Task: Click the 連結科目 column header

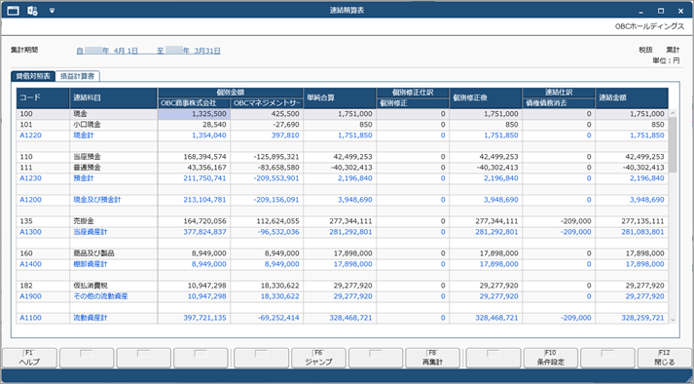Action: [x=113, y=98]
